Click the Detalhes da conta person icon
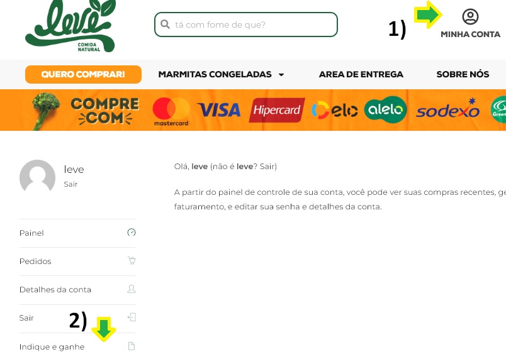This screenshot has height=359, width=506. point(132,289)
